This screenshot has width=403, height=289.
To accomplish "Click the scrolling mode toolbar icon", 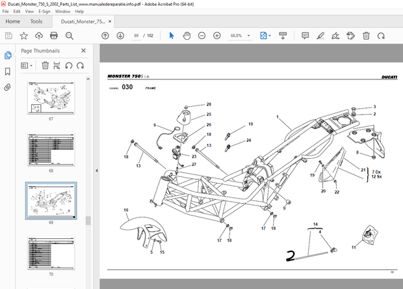I will click(x=283, y=36).
